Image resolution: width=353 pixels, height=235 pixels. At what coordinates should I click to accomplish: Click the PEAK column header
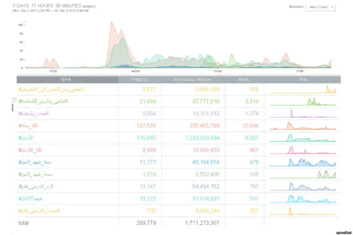[x=243, y=79]
